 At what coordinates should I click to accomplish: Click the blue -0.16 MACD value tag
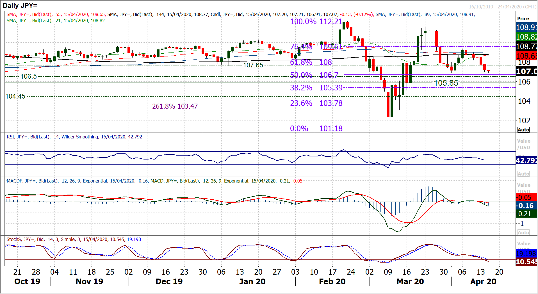pyautogui.click(x=526, y=206)
